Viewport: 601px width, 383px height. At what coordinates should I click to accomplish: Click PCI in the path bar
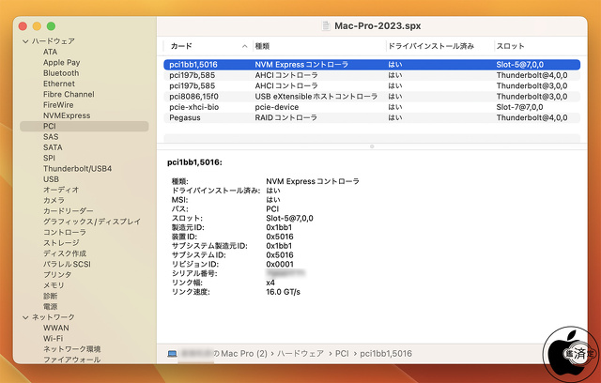[x=342, y=354]
